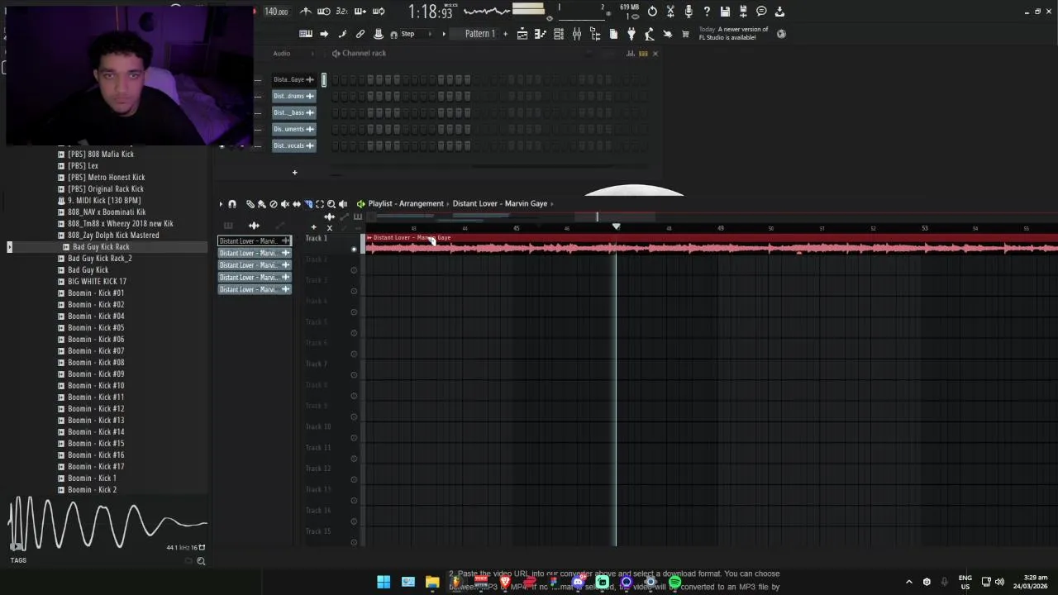Click the Playlist - Arrangement breadcrumb
Screen dimensions: 1058x595
click(x=406, y=203)
